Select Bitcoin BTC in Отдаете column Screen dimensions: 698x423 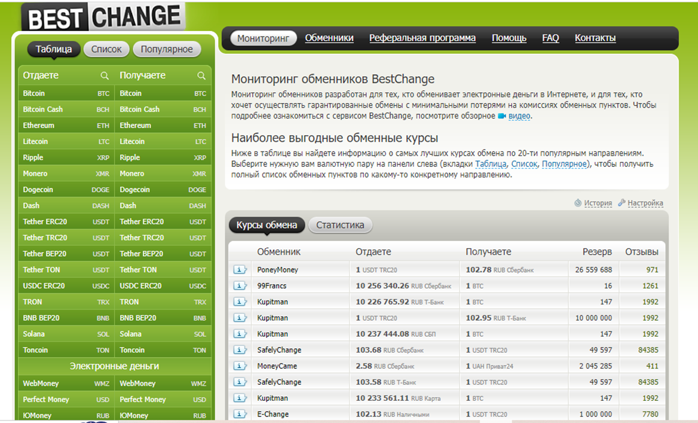coord(66,93)
